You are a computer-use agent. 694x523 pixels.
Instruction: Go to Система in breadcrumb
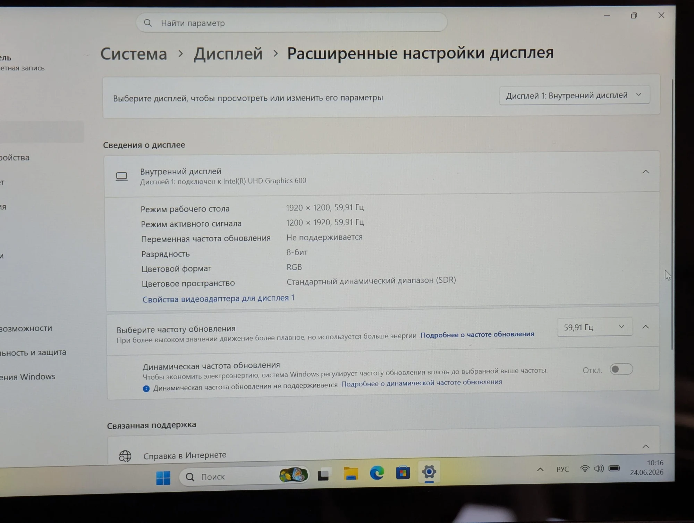134,54
